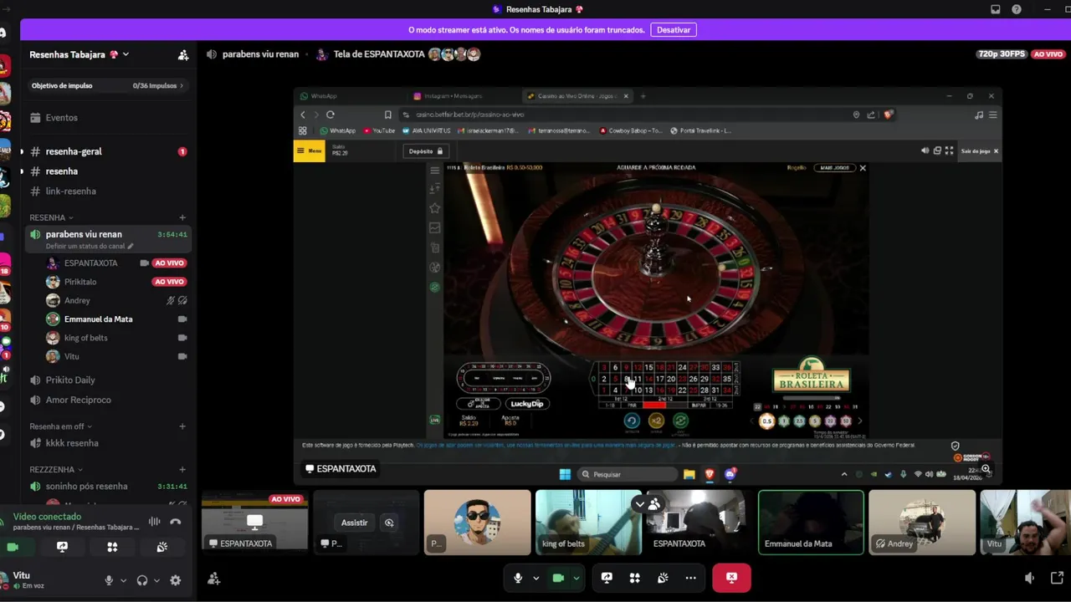1071x602 pixels.
Task: Mute the microphone in the user panel
Action: 109,580
